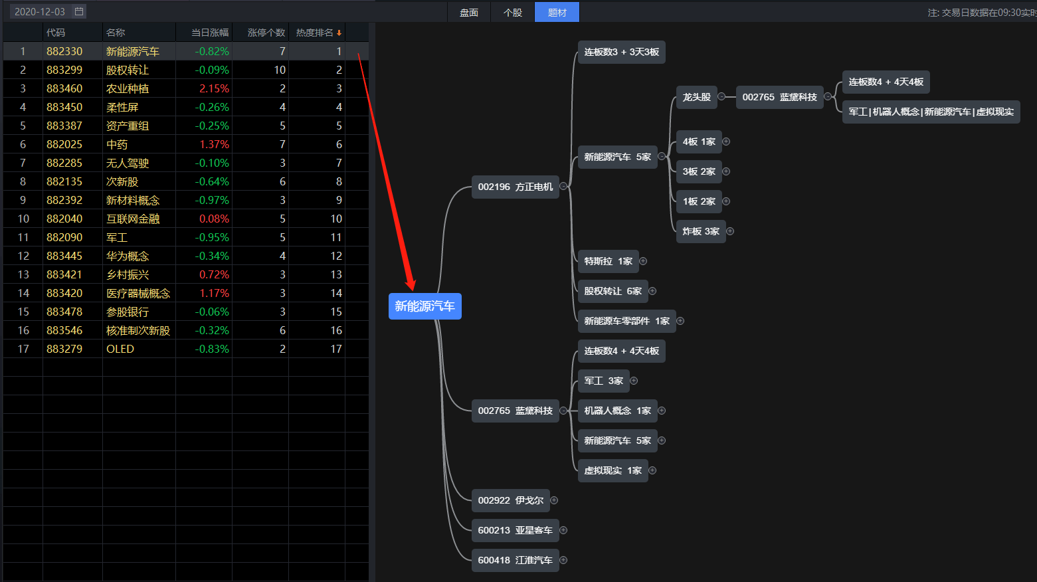Switch to the 盘面 tab
1037x582 pixels.
(469, 12)
